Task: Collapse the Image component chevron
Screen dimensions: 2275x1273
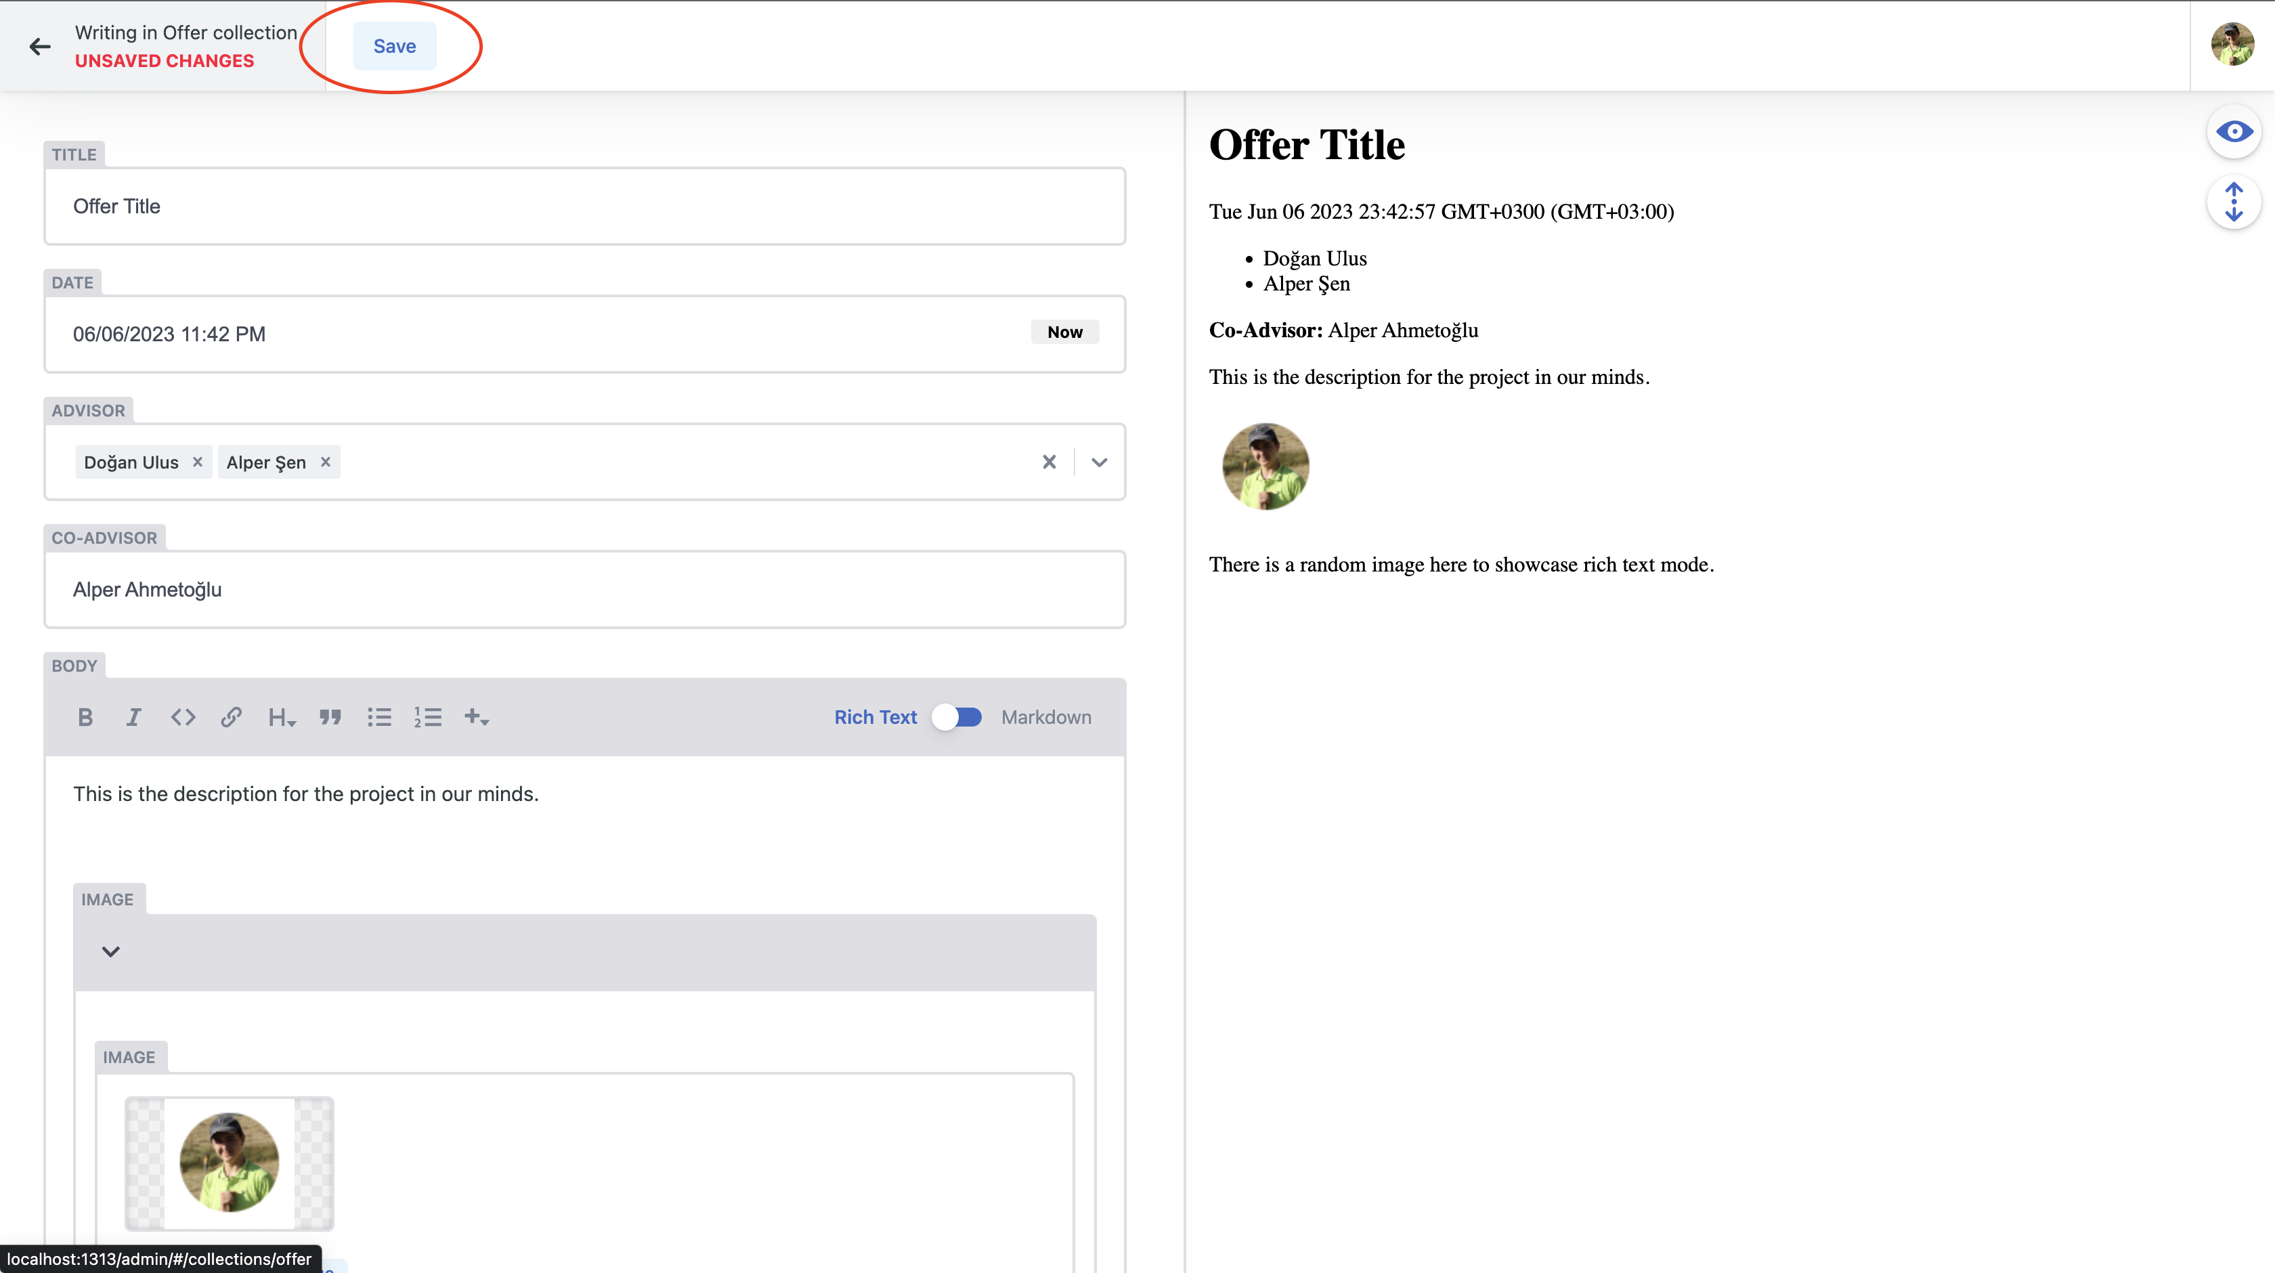Action: (x=110, y=951)
